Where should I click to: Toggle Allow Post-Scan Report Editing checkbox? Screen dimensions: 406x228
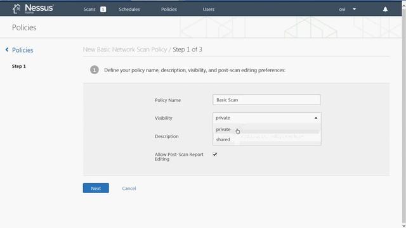(215, 155)
